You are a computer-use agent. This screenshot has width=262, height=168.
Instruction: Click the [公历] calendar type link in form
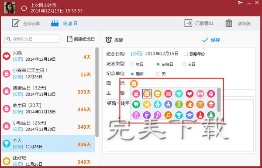click(x=137, y=54)
